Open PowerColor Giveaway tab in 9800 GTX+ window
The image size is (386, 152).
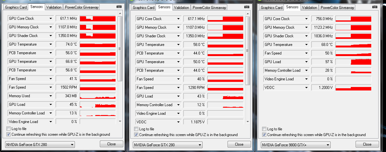click(337, 7)
